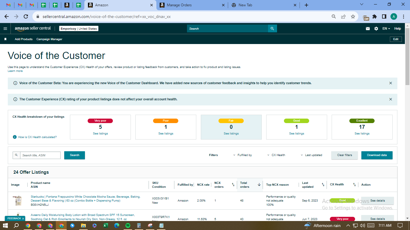Image resolution: width=410 pixels, height=230 pixels.
Task: Open Campaign Manager in the nav bar
Action: point(50,39)
